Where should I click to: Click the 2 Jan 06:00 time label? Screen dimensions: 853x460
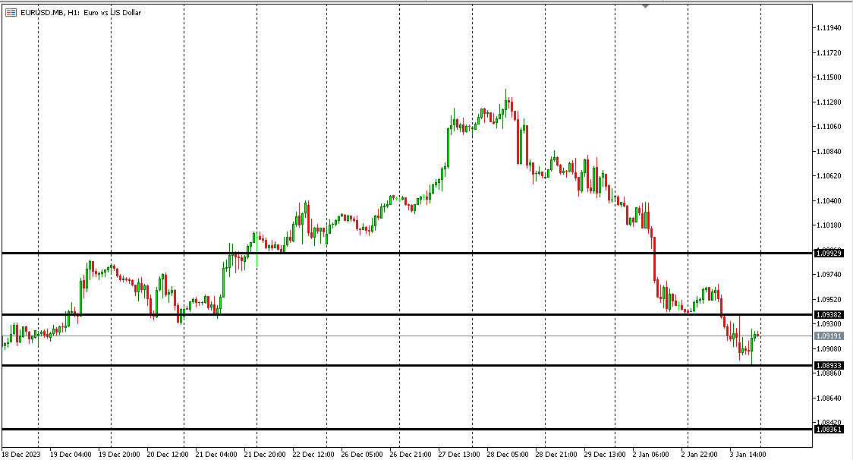point(651,454)
